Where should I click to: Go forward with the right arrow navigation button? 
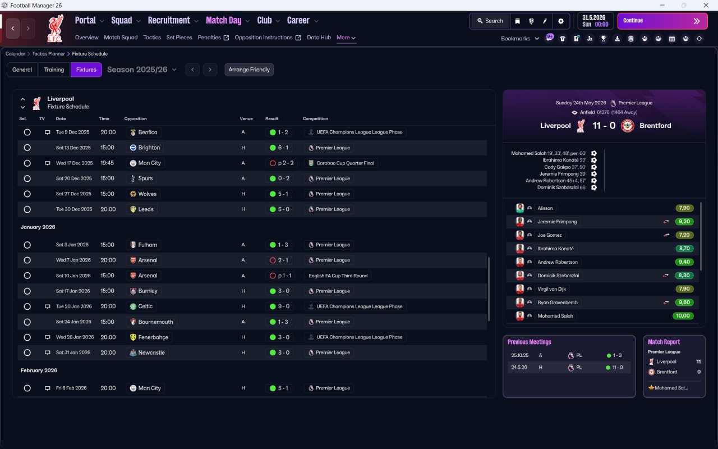(x=28, y=29)
